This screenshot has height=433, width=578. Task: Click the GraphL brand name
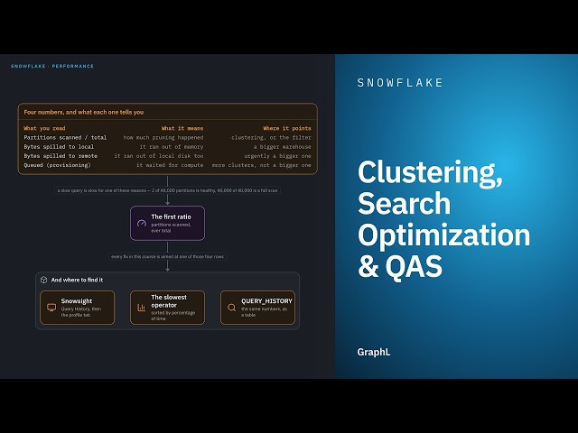(373, 352)
